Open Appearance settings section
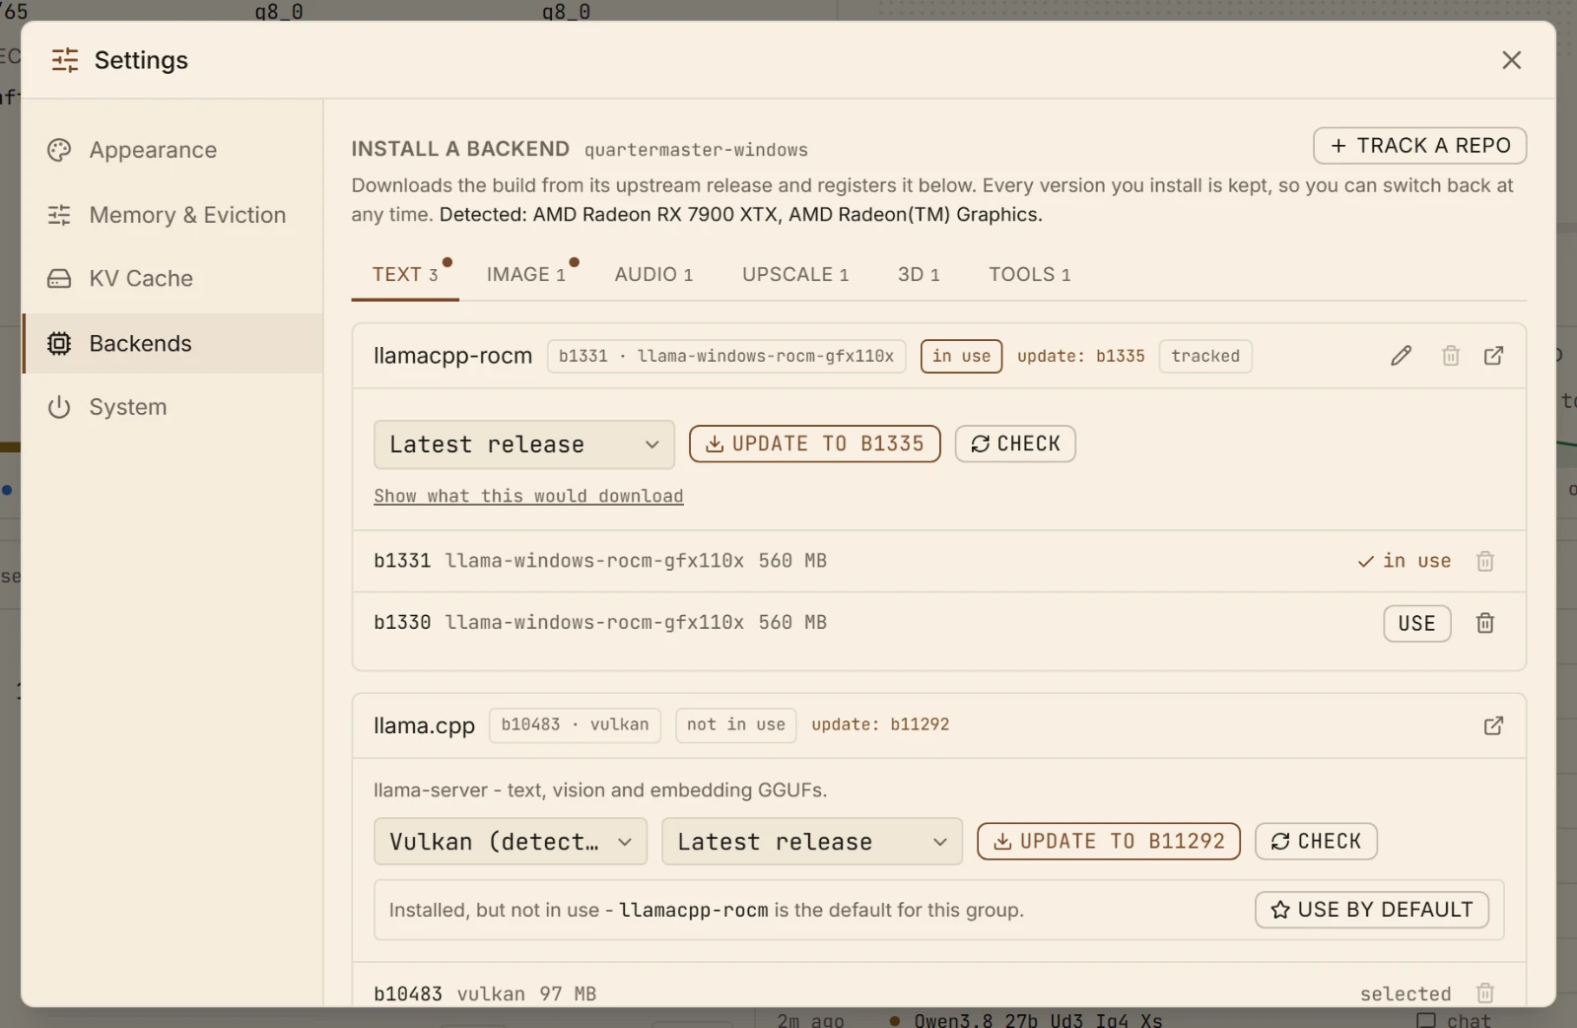The height and width of the screenshot is (1028, 1577). click(x=172, y=150)
